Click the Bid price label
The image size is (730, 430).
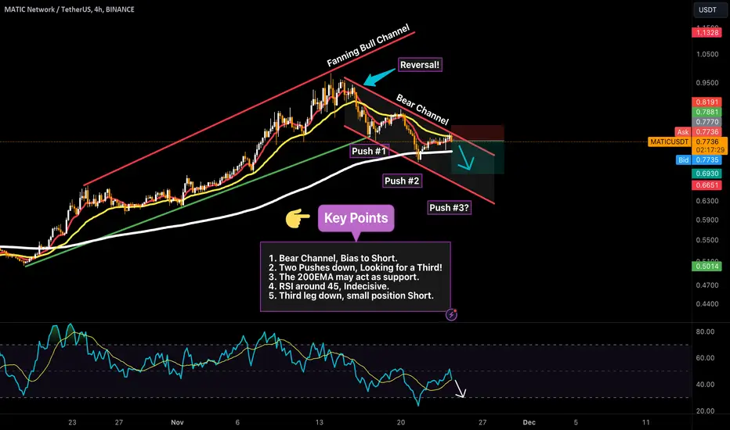(x=699, y=160)
